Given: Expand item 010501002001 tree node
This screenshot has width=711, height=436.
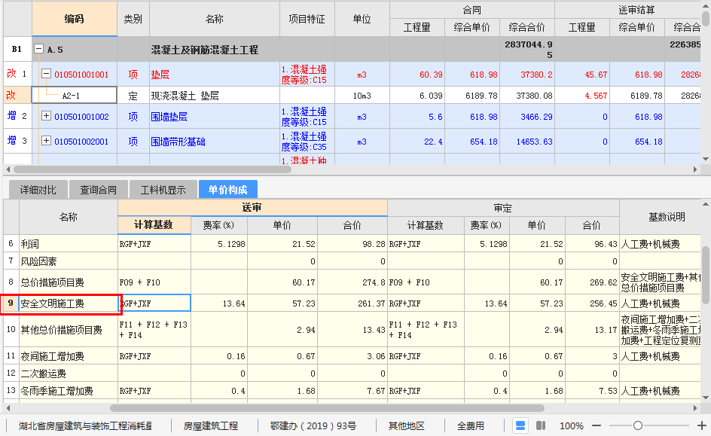Looking at the screenshot, I should point(46,141).
